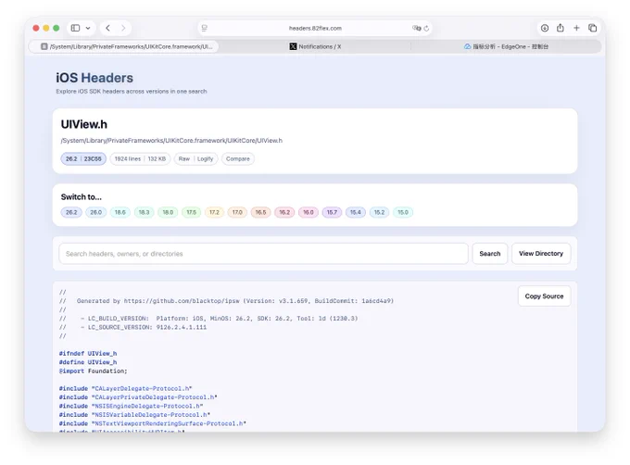The width and height of the screenshot is (630, 465).
Task: Open the github.com/blacktop/ipsw URL in comment
Action: click(x=182, y=301)
